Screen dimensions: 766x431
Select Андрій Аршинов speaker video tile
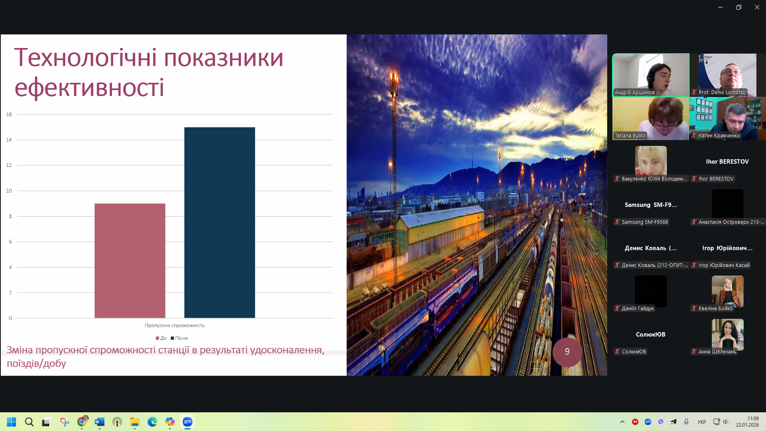coord(650,75)
